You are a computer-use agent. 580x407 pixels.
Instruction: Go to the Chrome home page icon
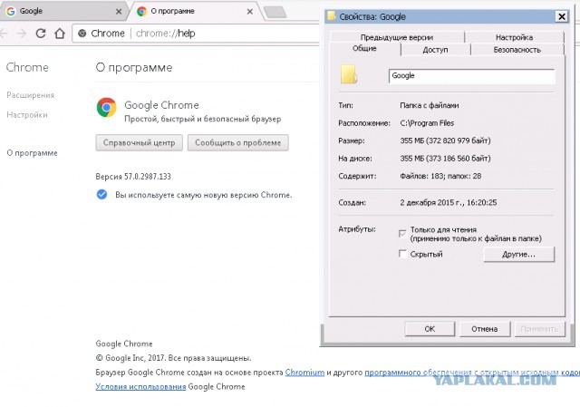point(60,34)
